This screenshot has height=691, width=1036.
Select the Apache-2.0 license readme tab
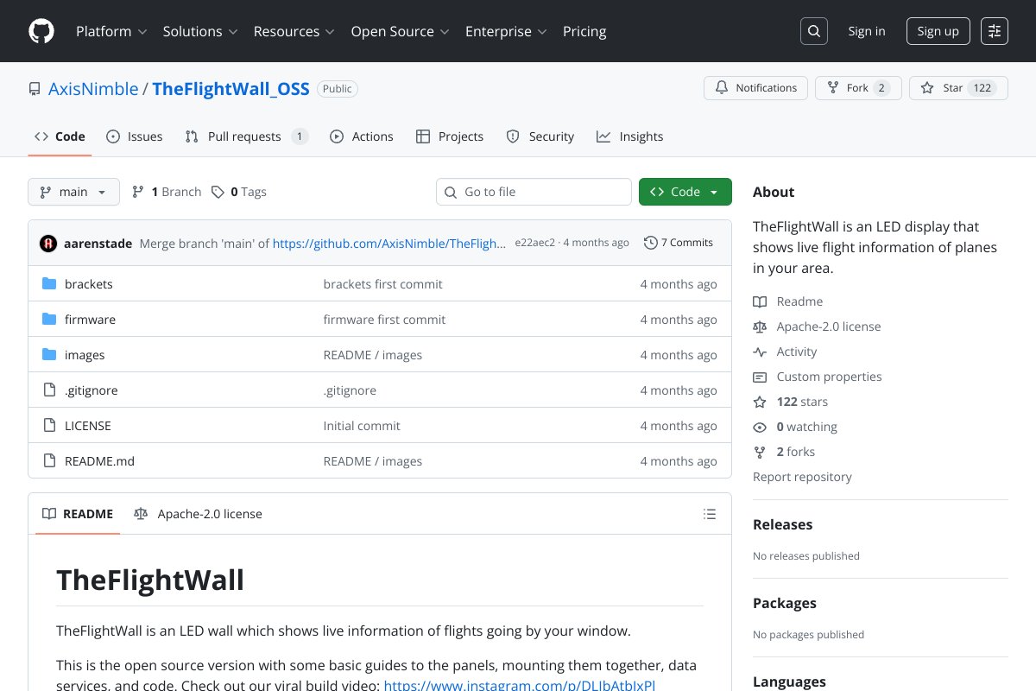pyautogui.click(x=198, y=514)
